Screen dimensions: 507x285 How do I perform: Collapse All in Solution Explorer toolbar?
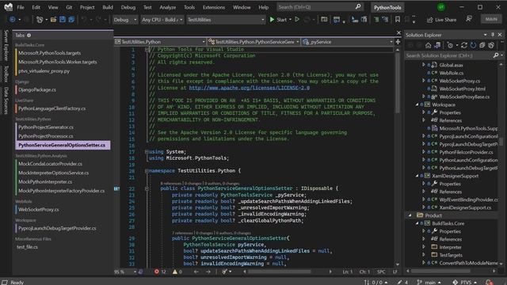click(482, 45)
